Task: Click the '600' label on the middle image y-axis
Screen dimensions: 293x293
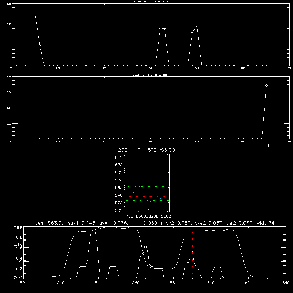Action: [x=119, y=173]
